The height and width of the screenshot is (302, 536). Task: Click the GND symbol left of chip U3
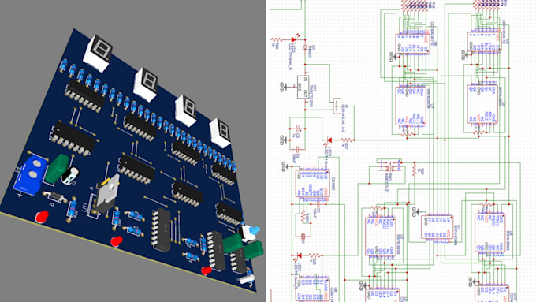coord(415,211)
